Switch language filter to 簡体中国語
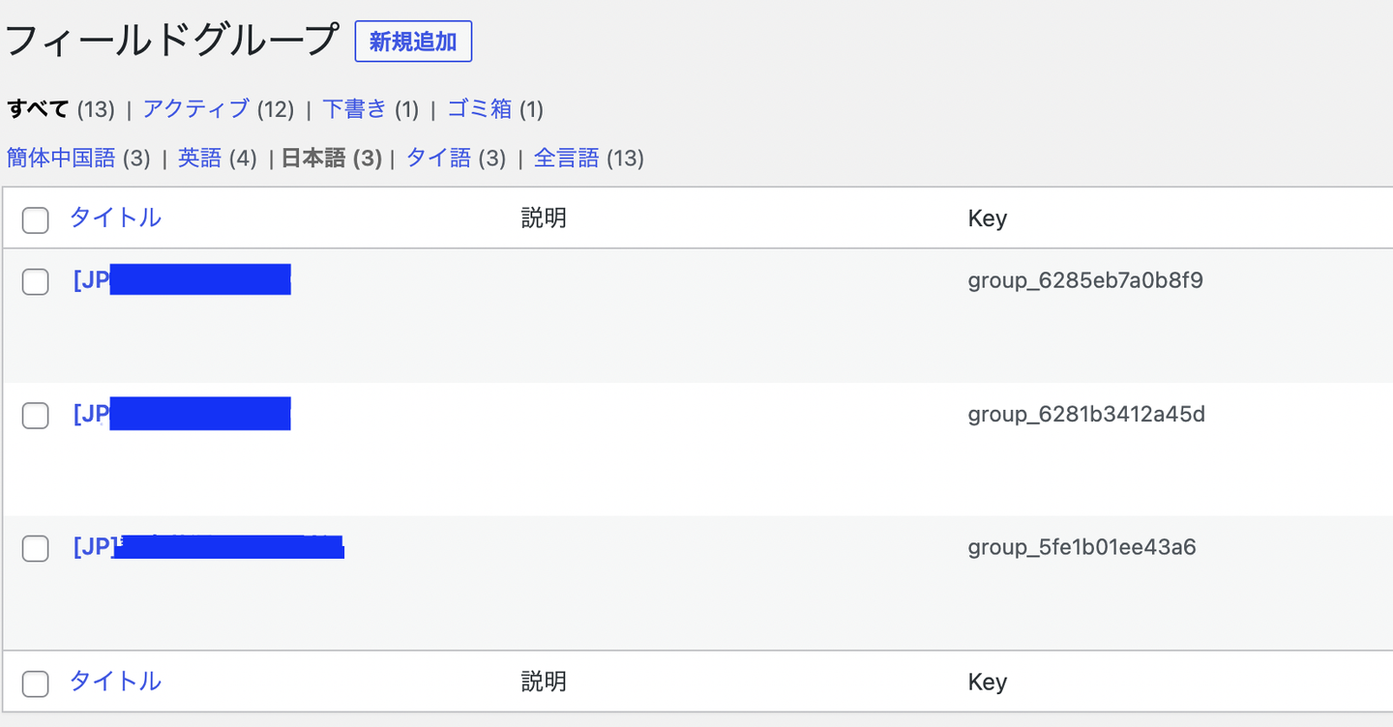The height and width of the screenshot is (727, 1393). click(x=61, y=159)
